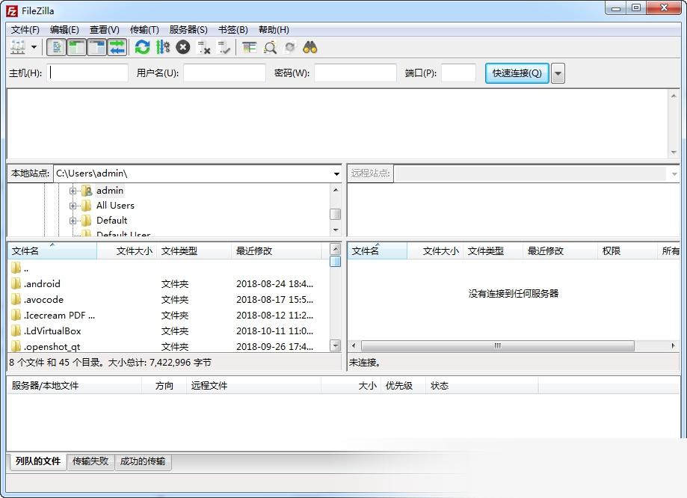Click the reconnect to last server icon

pyautogui.click(x=224, y=47)
